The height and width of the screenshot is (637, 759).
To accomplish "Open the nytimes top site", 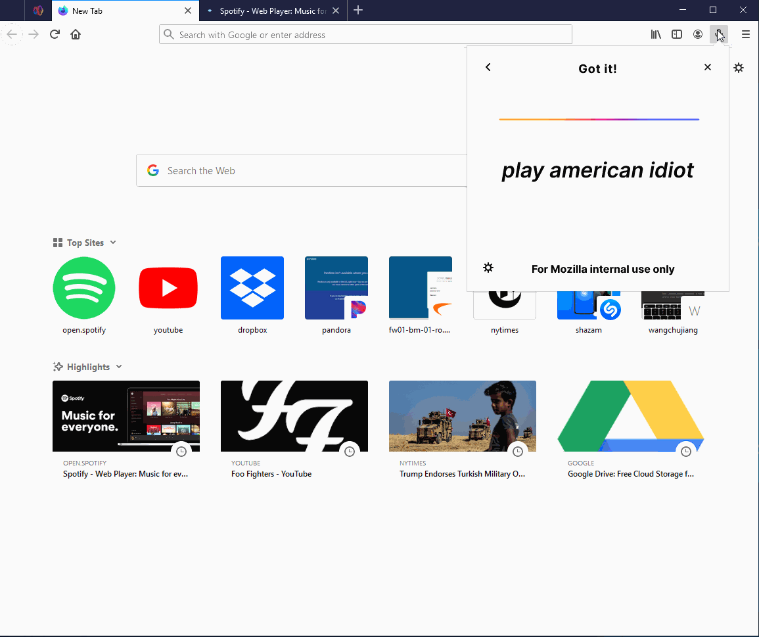I will [x=505, y=306].
